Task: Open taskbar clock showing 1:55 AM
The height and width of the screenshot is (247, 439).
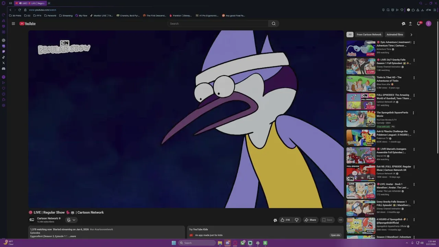Action: [431, 243]
